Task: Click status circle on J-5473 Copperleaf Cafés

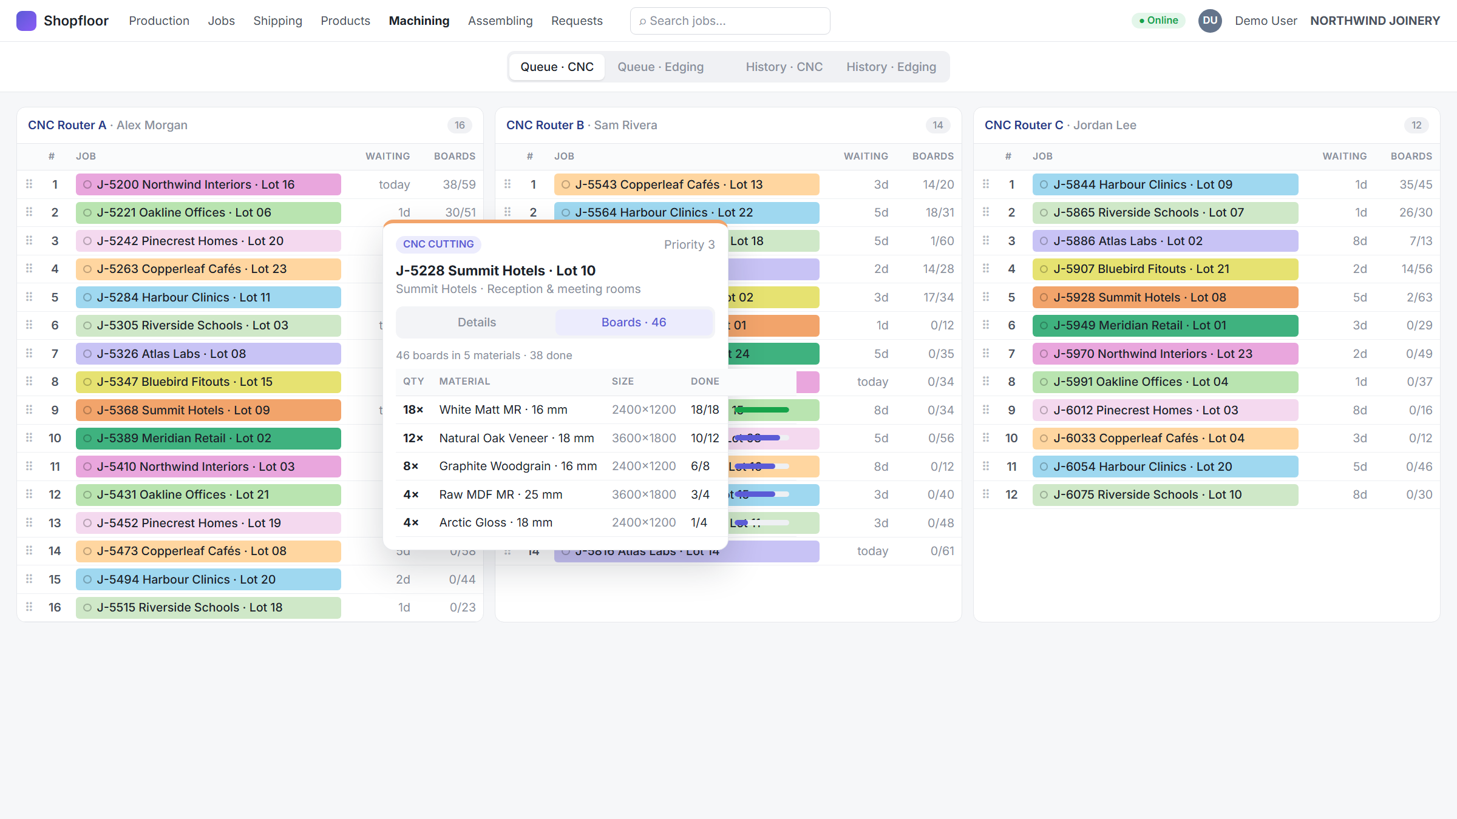Action: point(87,551)
